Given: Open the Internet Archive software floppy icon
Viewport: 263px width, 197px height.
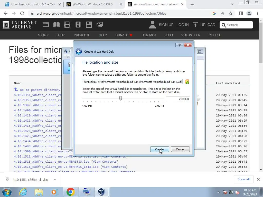Looking at the screenshot, I should (x=89, y=25).
